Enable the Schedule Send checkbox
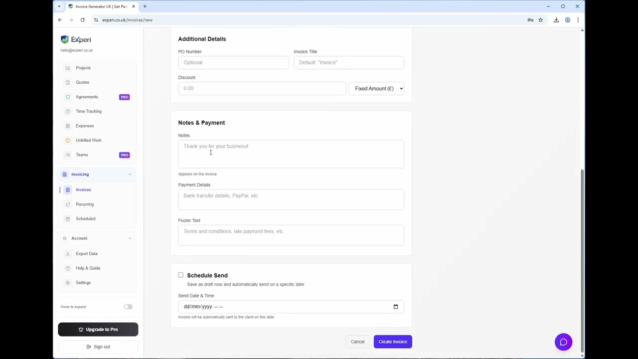638x359 pixels. coord(181,275)
